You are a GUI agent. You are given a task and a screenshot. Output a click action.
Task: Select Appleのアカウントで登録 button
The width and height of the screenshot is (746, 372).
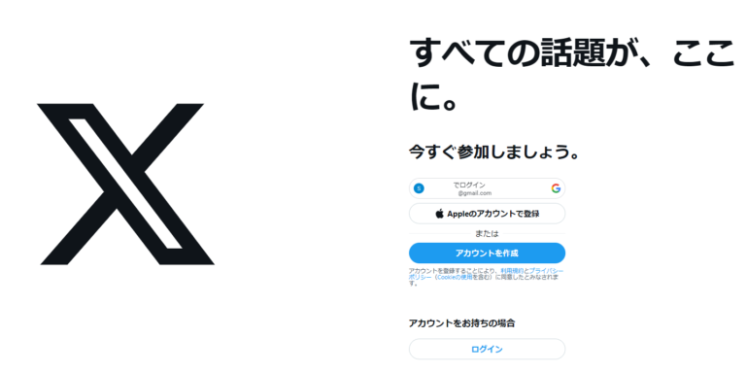[x=488, y=214]
